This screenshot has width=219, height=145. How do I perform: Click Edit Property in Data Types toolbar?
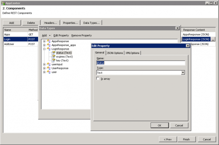click(x=61, y=35)
